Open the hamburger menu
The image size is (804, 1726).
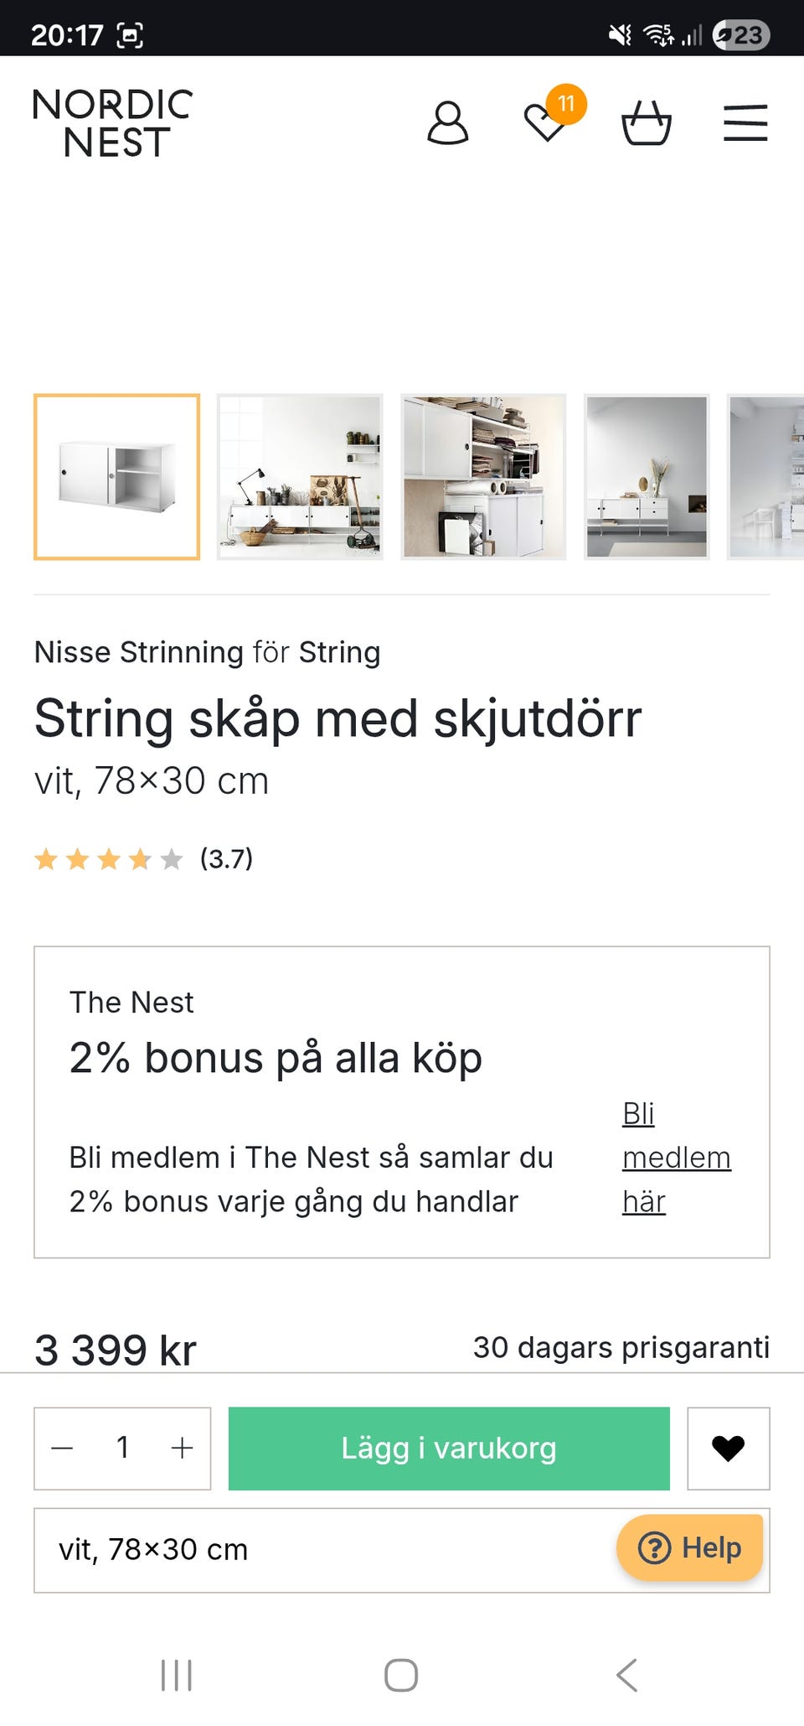tap(745, 123)
